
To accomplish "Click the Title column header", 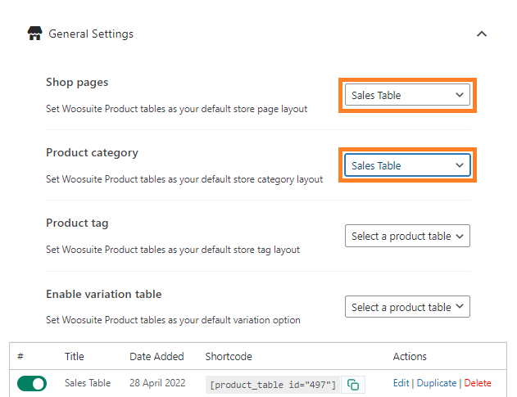I will pyautogui.click(x=75, y=356).
